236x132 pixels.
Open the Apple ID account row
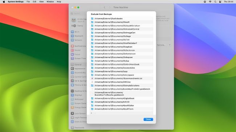[x=78, y=20]
